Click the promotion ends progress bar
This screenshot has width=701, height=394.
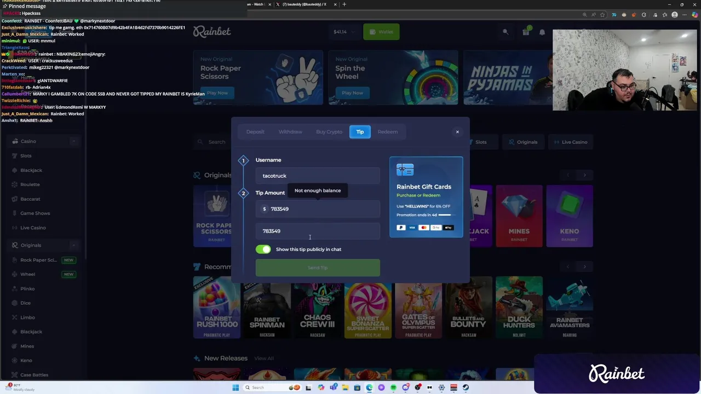coord(445,215)
